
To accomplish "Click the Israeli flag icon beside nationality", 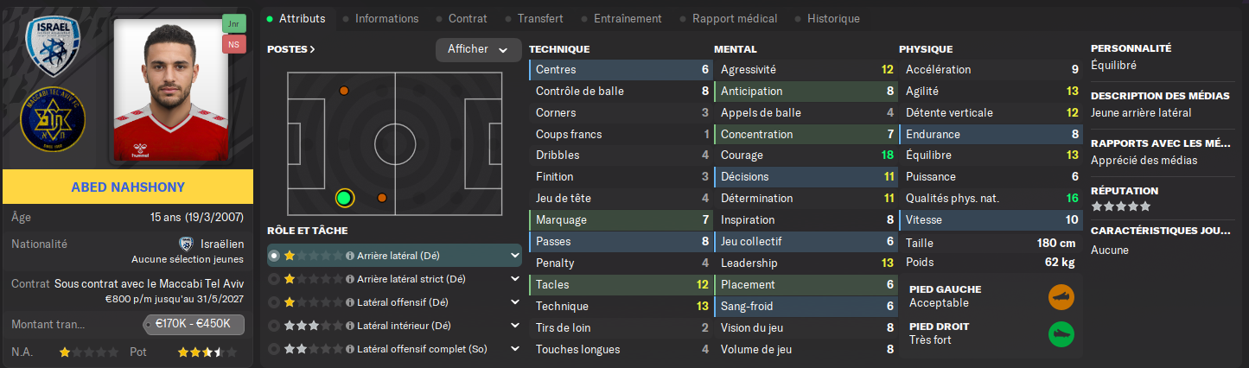I will [186, 244].
